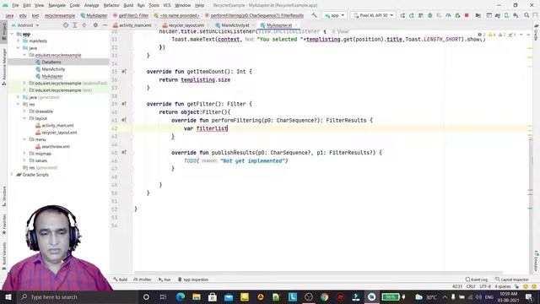Open the AVD Manager phone icon

[506, 15]
